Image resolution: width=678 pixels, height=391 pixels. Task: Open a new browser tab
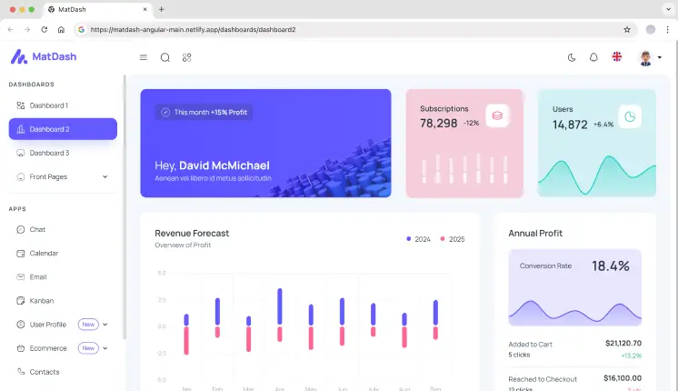[x=161, y=9]
